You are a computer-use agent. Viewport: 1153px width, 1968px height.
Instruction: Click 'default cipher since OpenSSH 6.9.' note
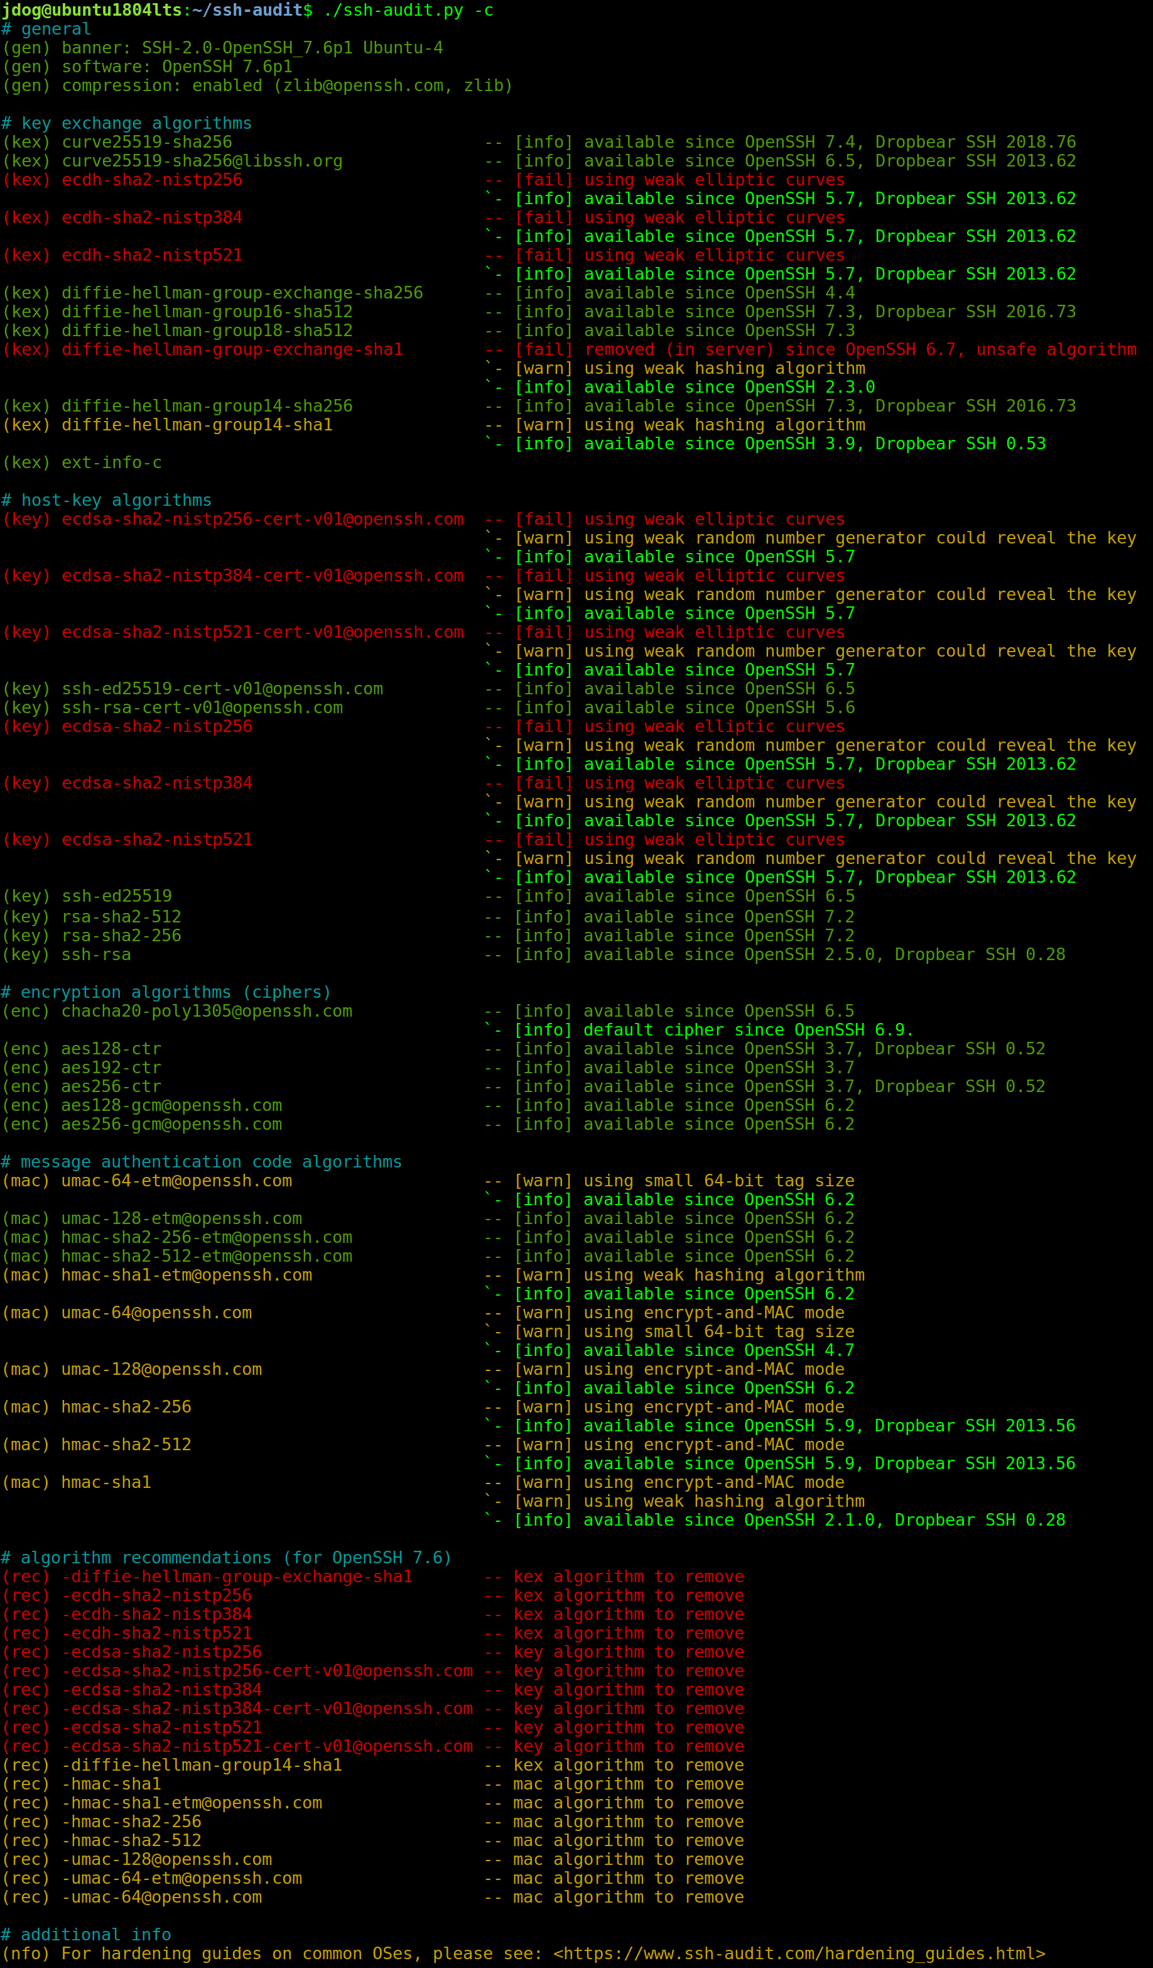point(749,1030)
